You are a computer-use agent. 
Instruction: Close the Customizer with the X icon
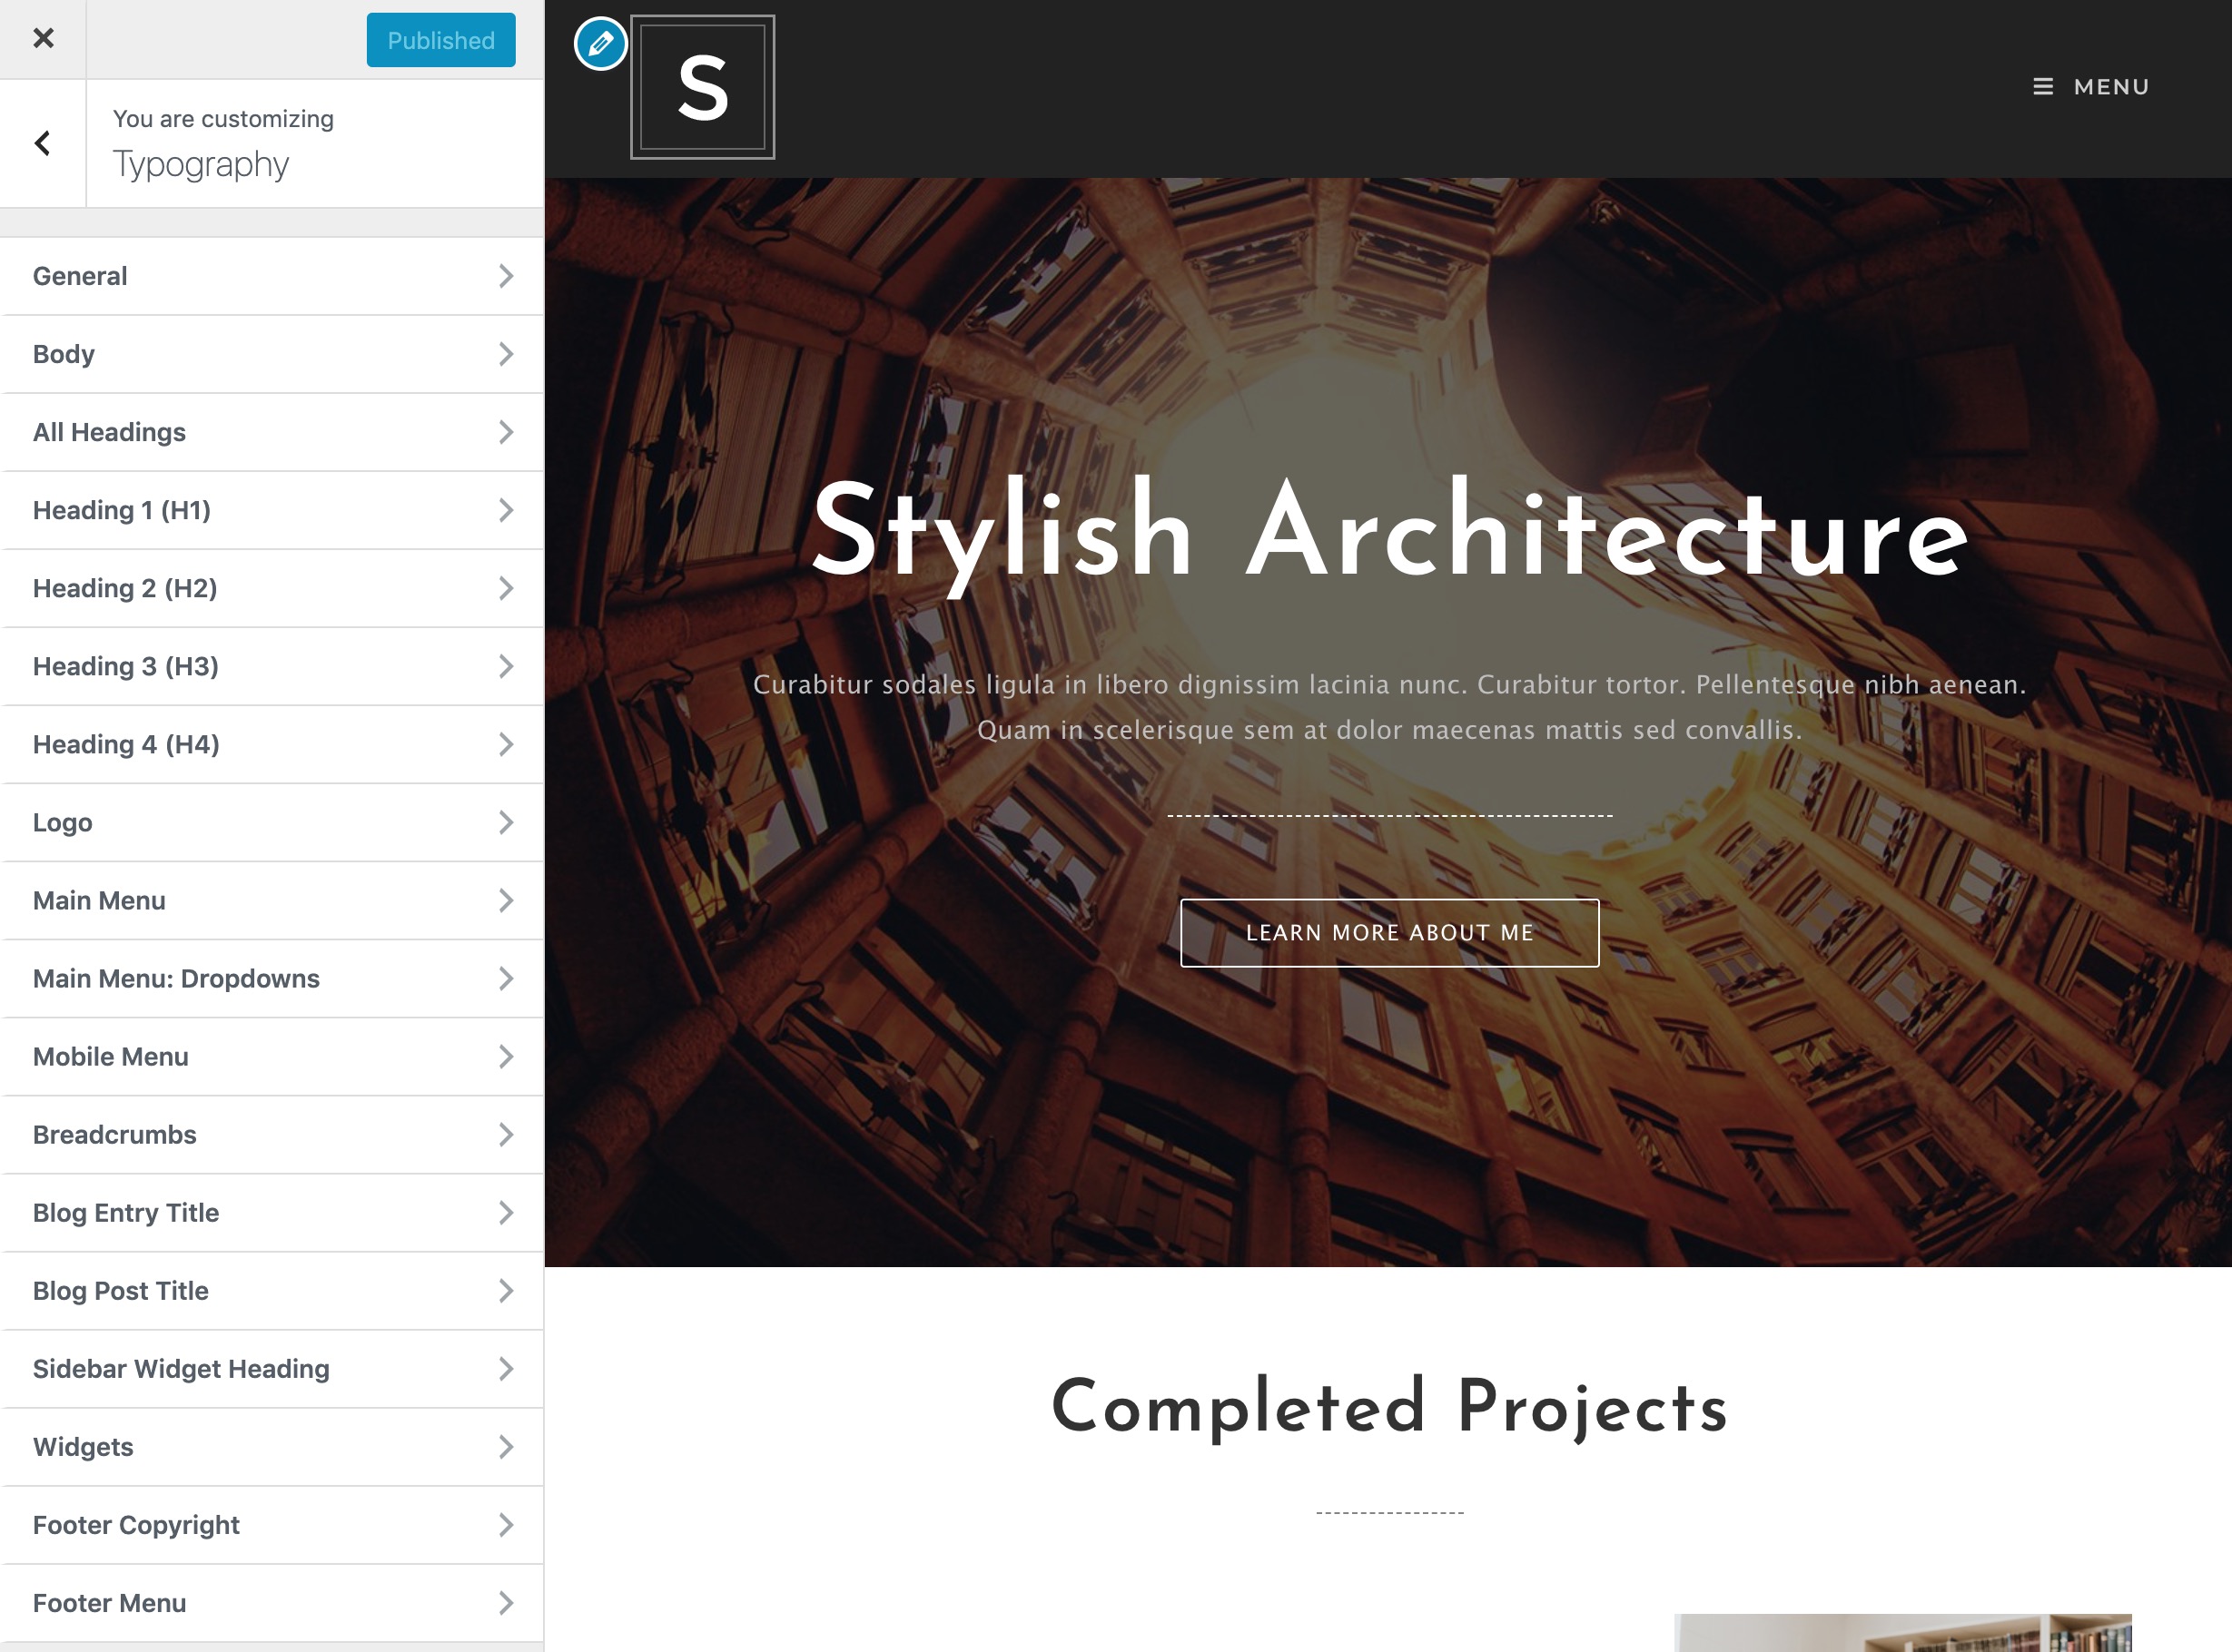pos(43,38)
